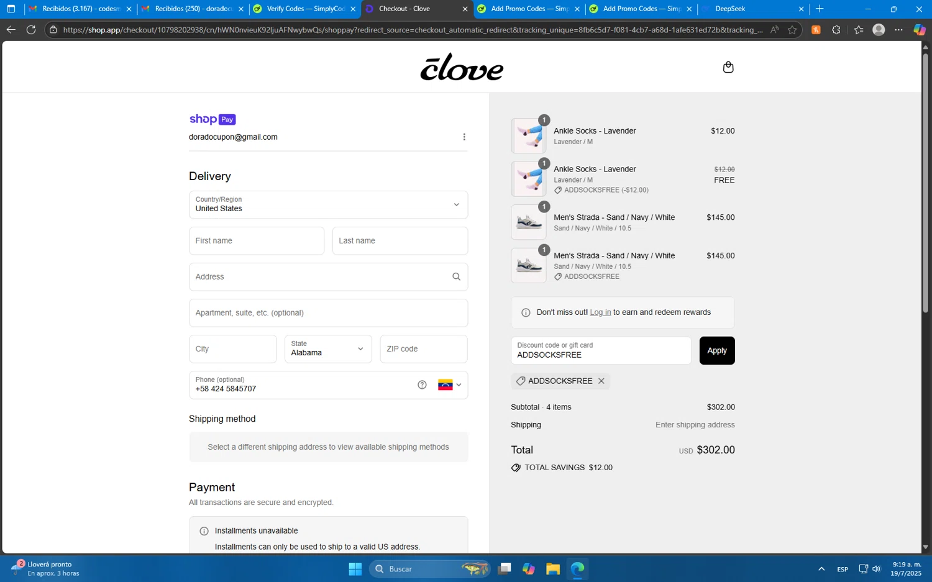Click the doradocupon@gmail.com email text
The height and width of the screenshot is (582, 932).
(233, 137)
